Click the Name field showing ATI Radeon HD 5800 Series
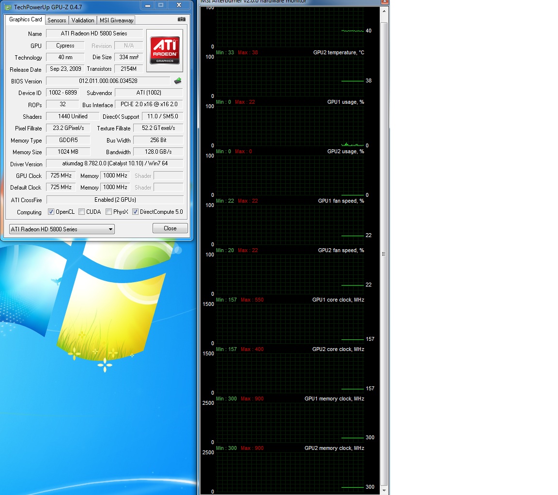Image resolution: width=558 pixels, height=495 pixels. [x=94, y=33]
